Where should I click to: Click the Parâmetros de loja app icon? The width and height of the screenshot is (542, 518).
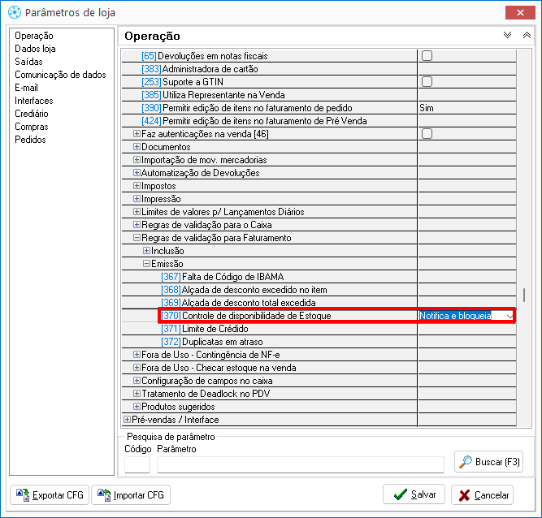tap(15, 12)
